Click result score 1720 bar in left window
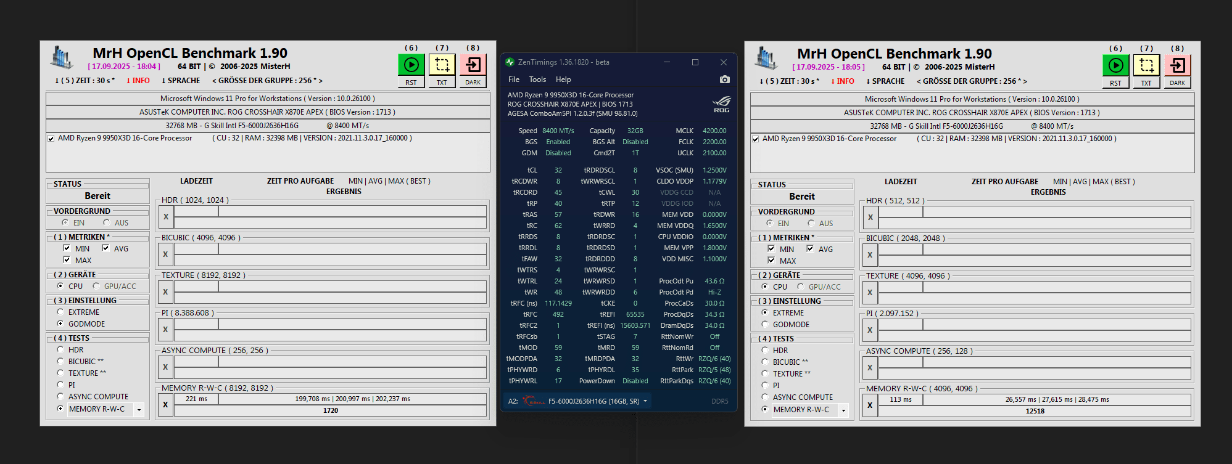1232x464 pixels. click(x=330, y=410)
